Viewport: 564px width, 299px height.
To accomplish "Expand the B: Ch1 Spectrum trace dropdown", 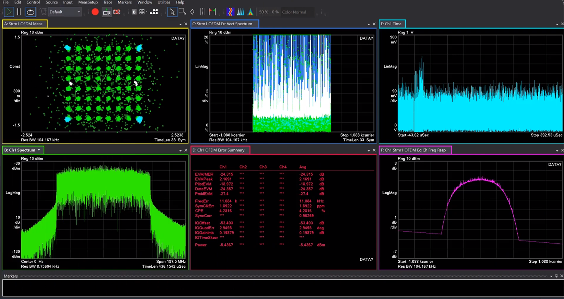I will coord(39,150).
